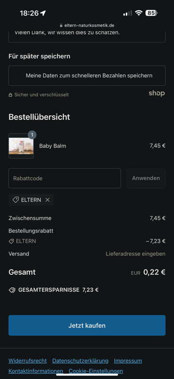Tap the small tag icon under Bestellungsrabatt
Image resolution: width=174 pixels, height=379 pixels.
(x=11, y=241)
